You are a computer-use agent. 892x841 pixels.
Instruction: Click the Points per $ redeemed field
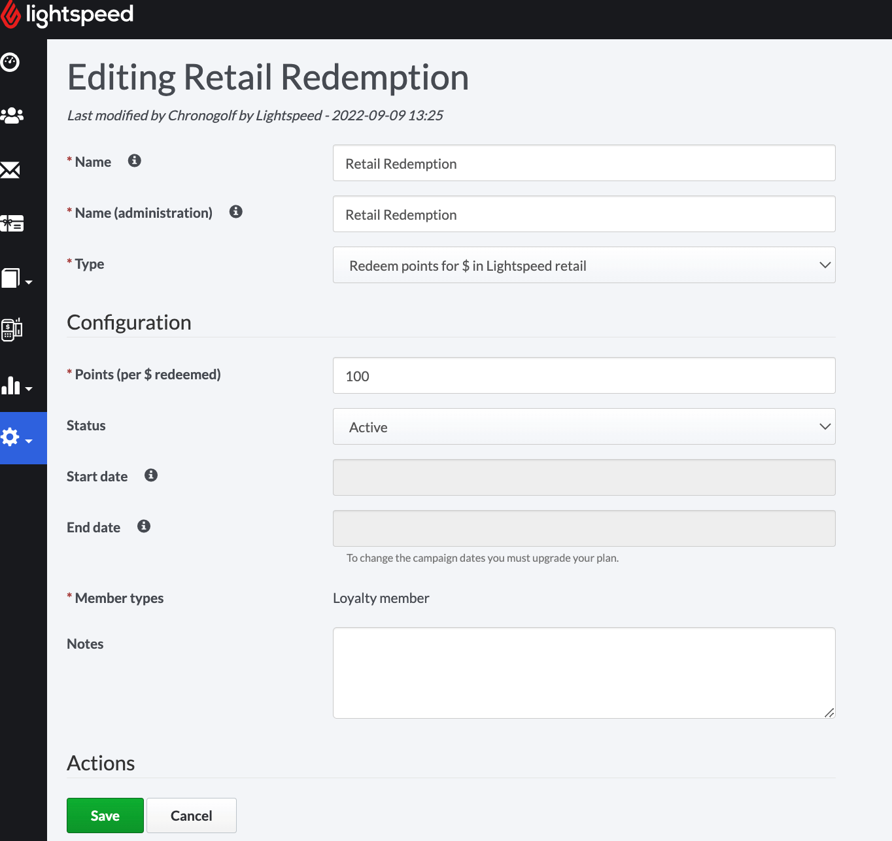584,375
